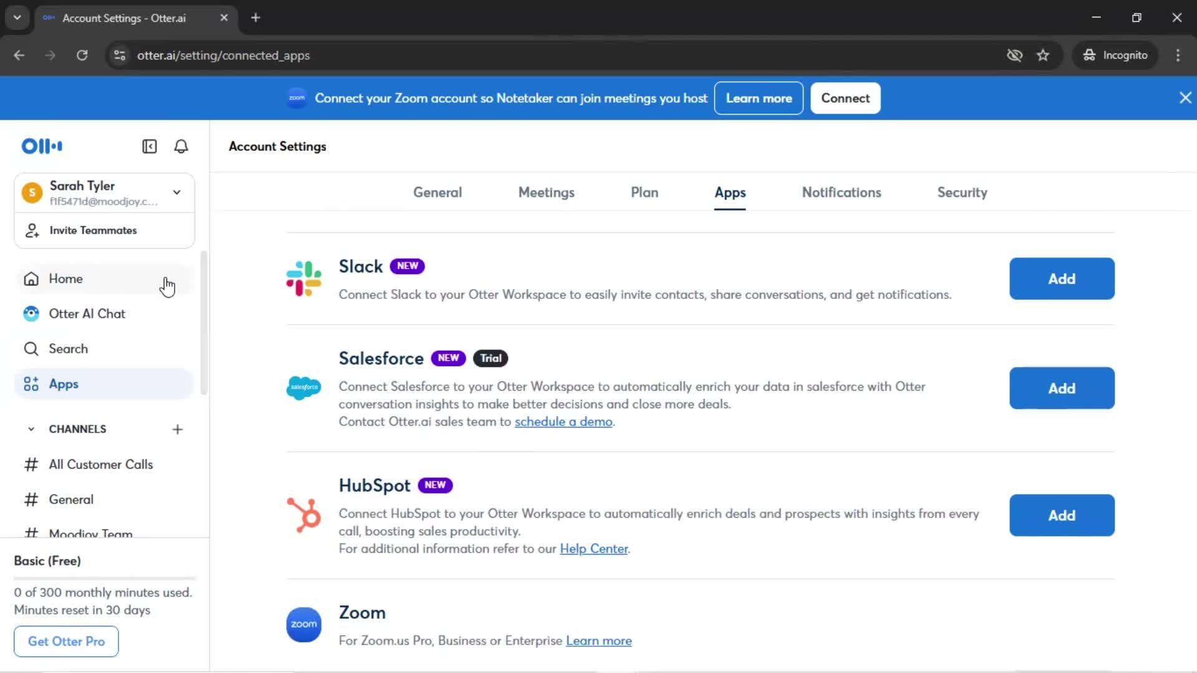Switch to the Plan tab

click(645, 193)
